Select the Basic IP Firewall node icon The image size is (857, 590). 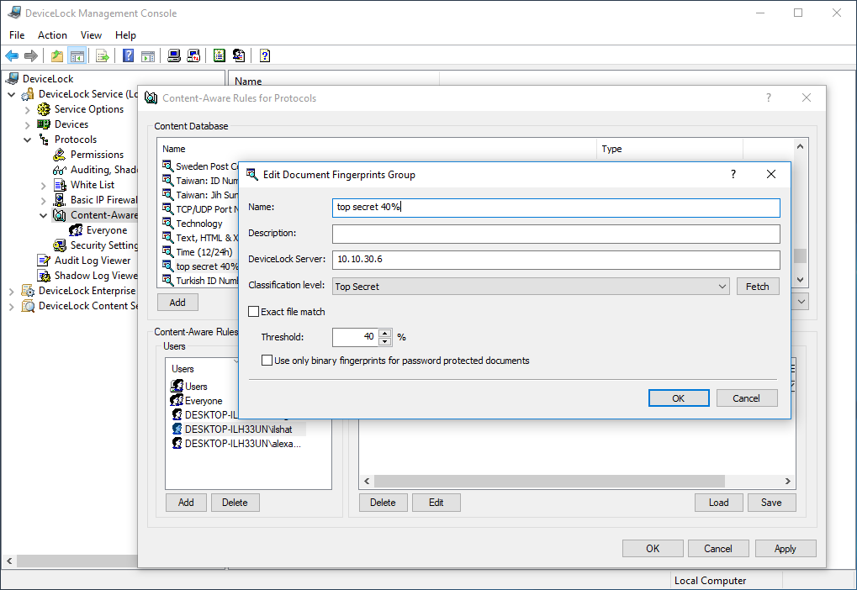(x=60, y=200)
